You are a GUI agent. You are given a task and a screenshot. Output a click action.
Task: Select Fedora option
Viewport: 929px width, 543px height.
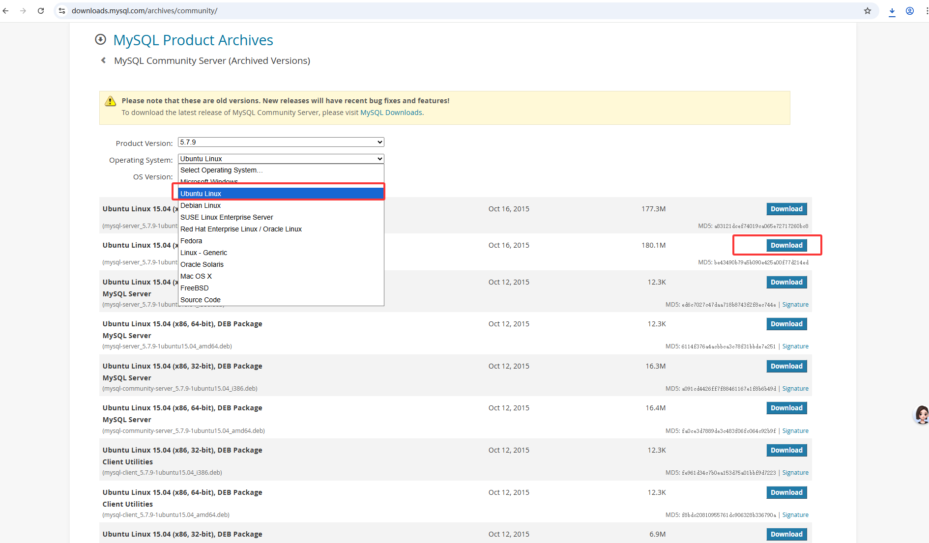click(x=281, y=241)
